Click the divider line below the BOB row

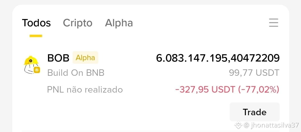click(151, 131)
